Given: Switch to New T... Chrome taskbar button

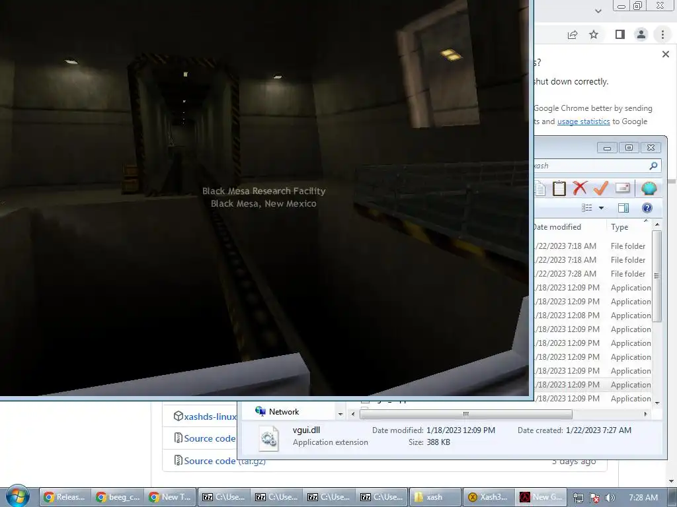Looking at the screenshot, I should click(x=171, y=497).
